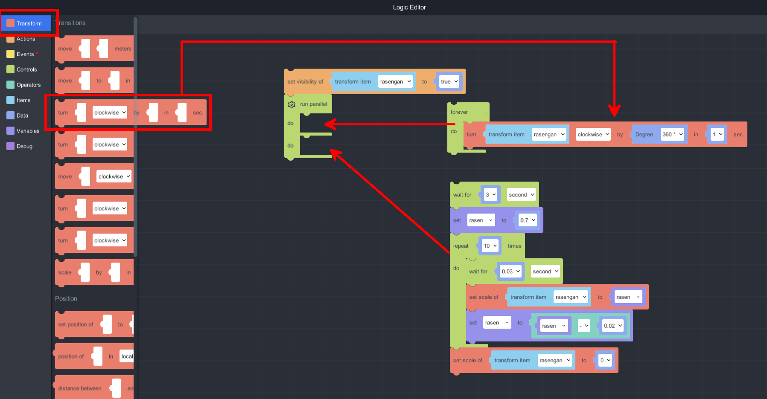Screen dimensions: 767x399
Task: Open the second unit dropdown after wait for 3
Action: [521, 195]
